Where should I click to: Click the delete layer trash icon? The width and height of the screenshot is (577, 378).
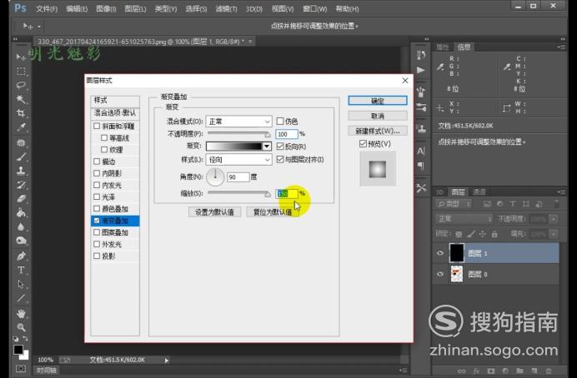pyautogui.click(x=549, y=371)
